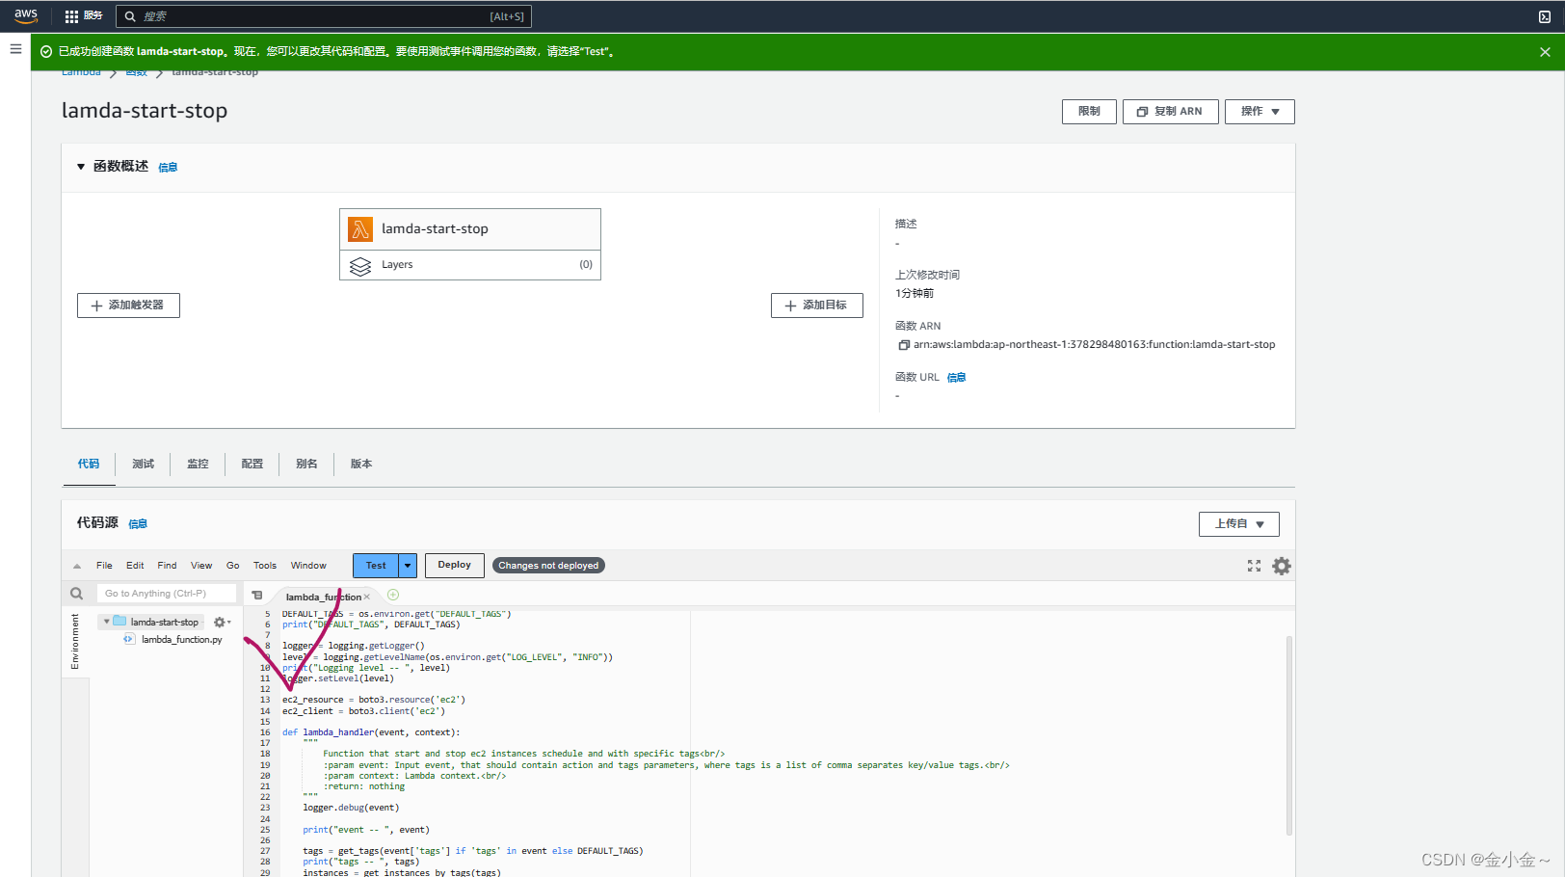The height and width of the screenshot is (877, 1565).
Task: Collapse the 函数概述 section triangle
Action: [x=81, y=167]
